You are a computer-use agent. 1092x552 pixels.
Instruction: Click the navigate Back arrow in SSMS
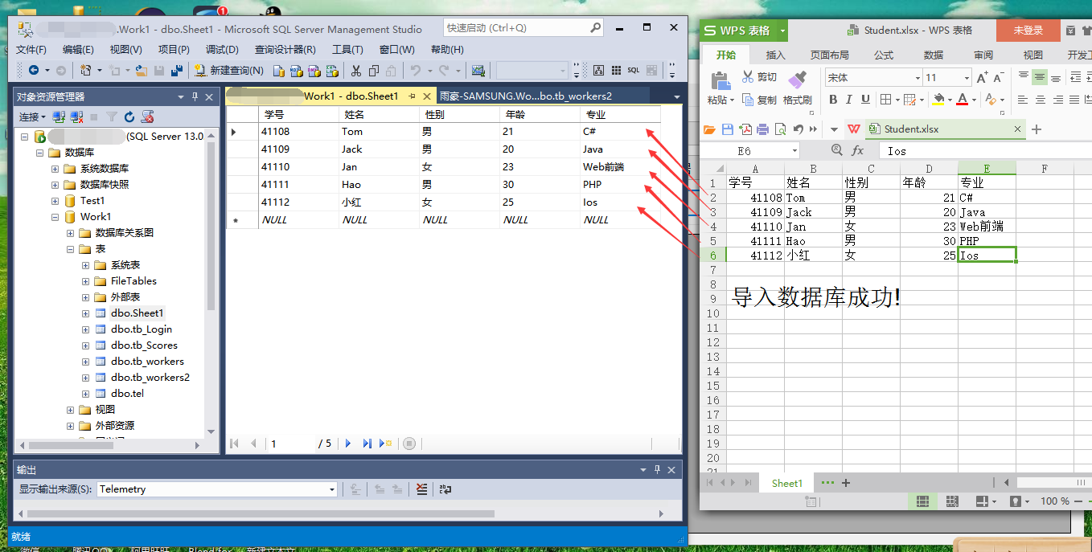pyautogui.click(x=34, y=70)
